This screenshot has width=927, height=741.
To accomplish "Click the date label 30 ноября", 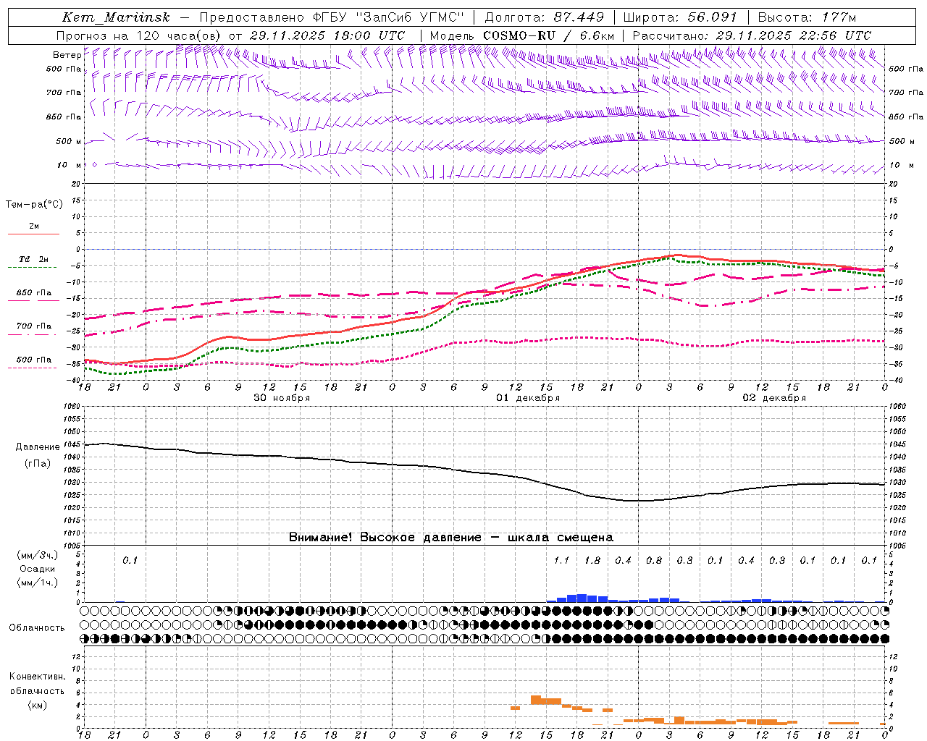I will (282, 398).
